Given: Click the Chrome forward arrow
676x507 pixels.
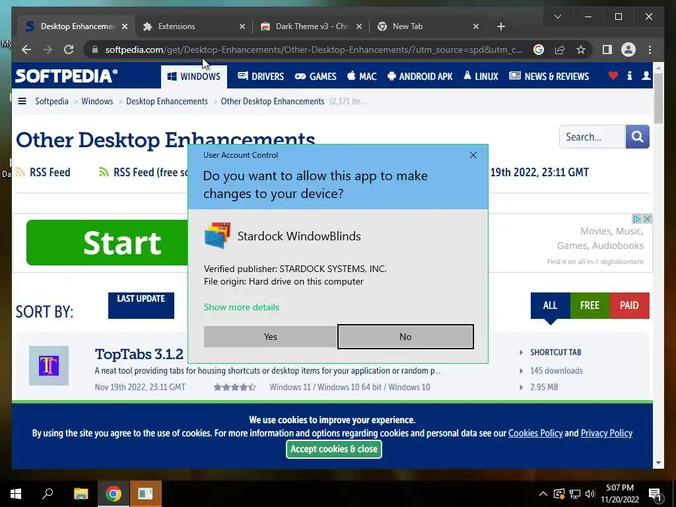Looking at the screenshot, I should tap(48, 50).
